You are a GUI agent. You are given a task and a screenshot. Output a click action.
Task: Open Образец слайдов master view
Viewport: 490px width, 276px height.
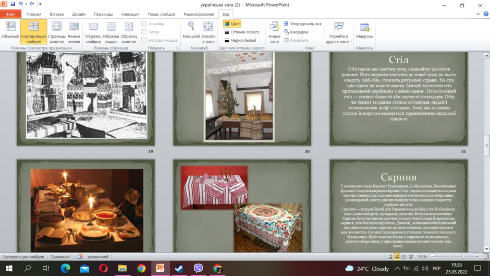(x=93, y=32)
